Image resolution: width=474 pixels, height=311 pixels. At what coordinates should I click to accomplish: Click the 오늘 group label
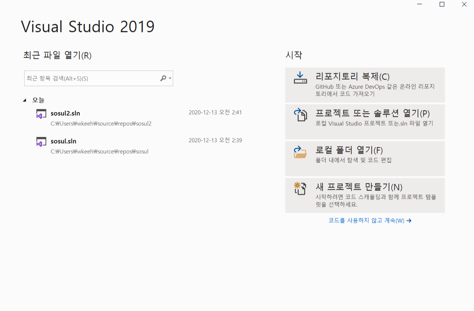coord(38,100)
